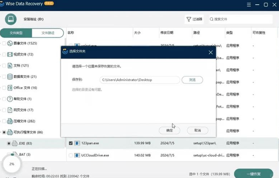Screen dimensions: 279x178
Task: Check the database files (21) checkbox
Action: click(x=4, y=77)
